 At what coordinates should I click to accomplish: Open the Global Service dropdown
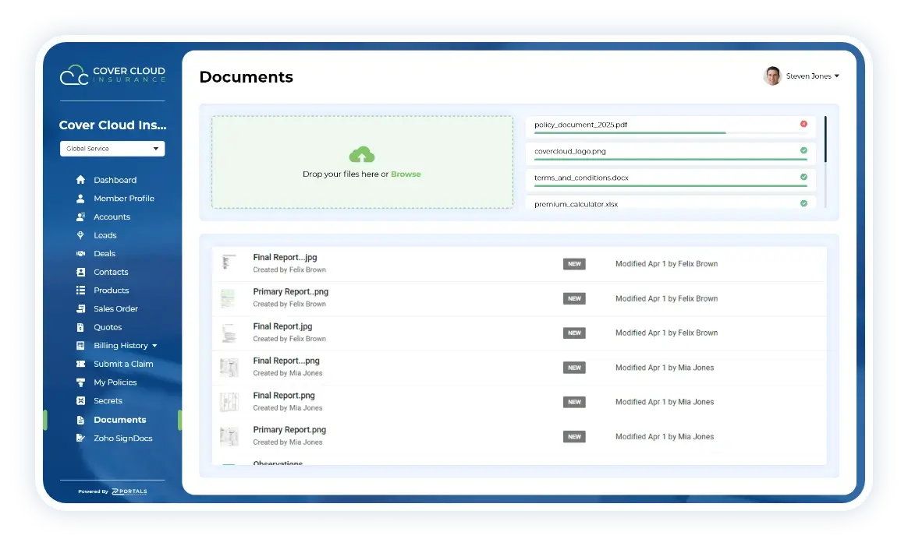(x=112, y=148)
